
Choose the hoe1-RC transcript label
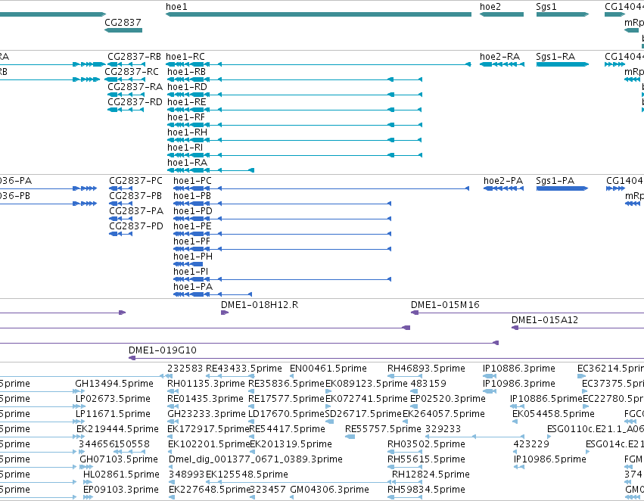pos(185,56)
